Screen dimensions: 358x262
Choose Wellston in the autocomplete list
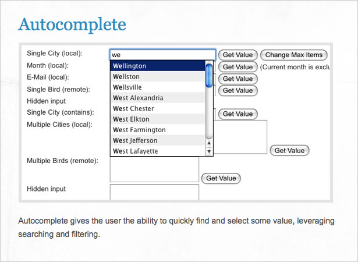click(158, 76)
